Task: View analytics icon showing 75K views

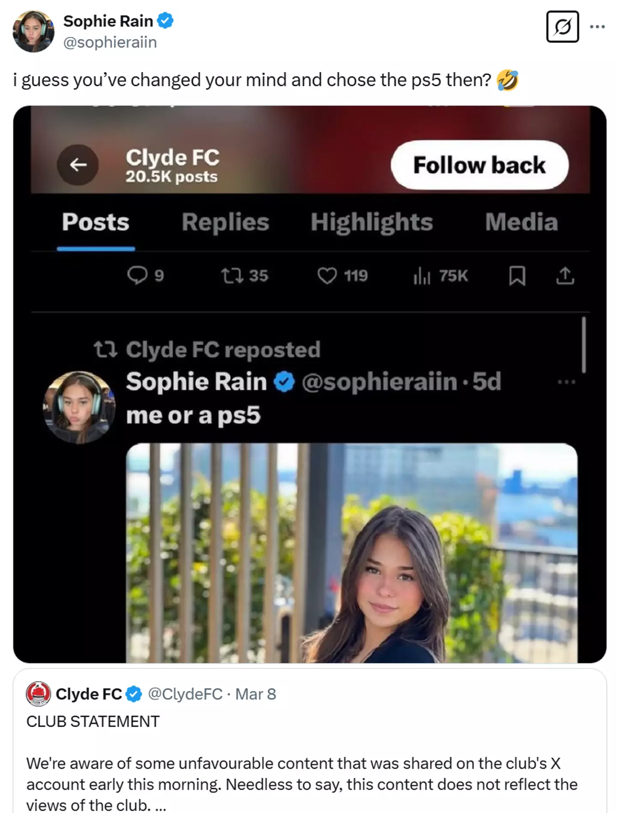Action: pyautogui.click(x=422, y=275)
